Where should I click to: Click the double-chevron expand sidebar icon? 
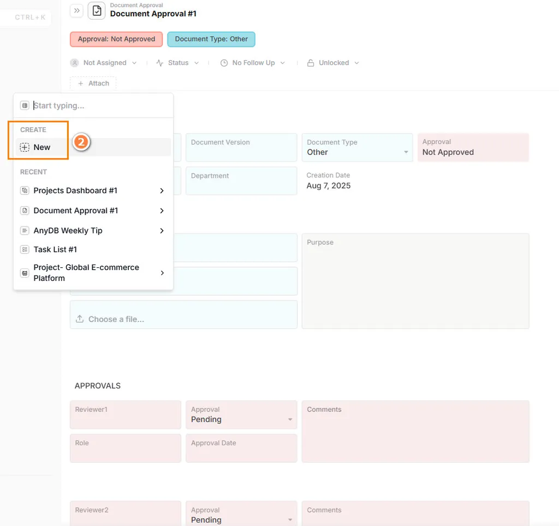click(x=76, y=10)
